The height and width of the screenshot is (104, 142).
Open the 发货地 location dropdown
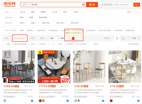point(107,38)
